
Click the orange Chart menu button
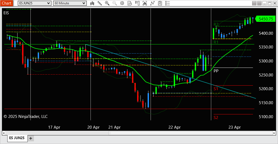point(6,3)
